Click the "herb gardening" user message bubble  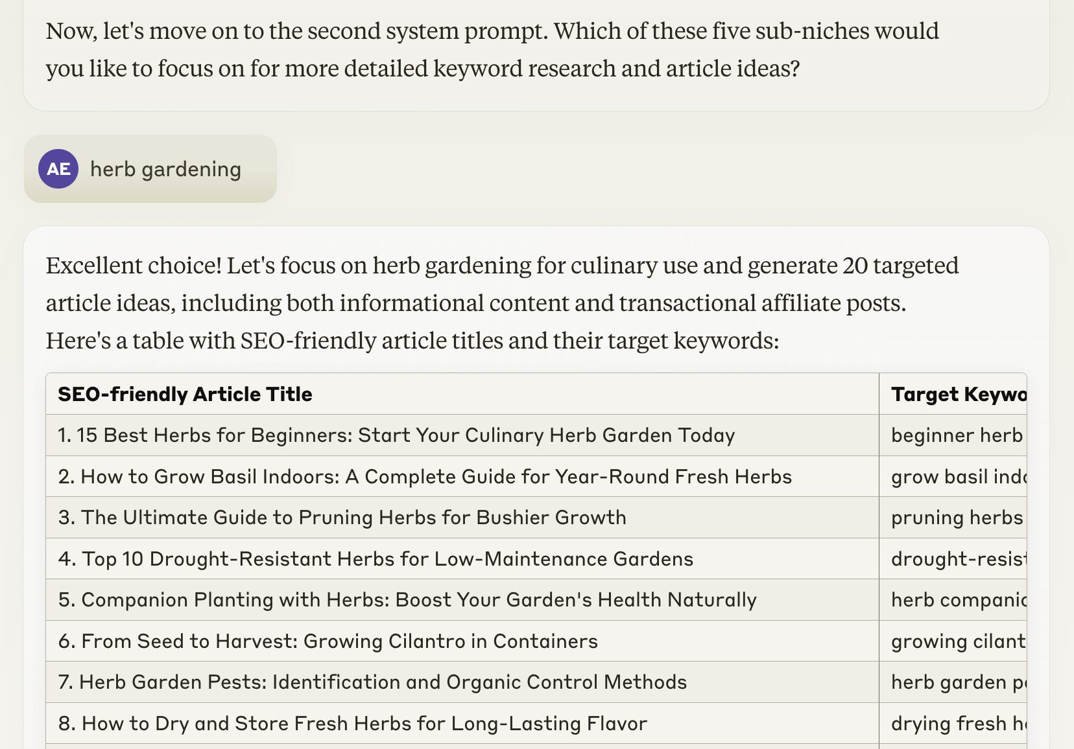(165, 169)
